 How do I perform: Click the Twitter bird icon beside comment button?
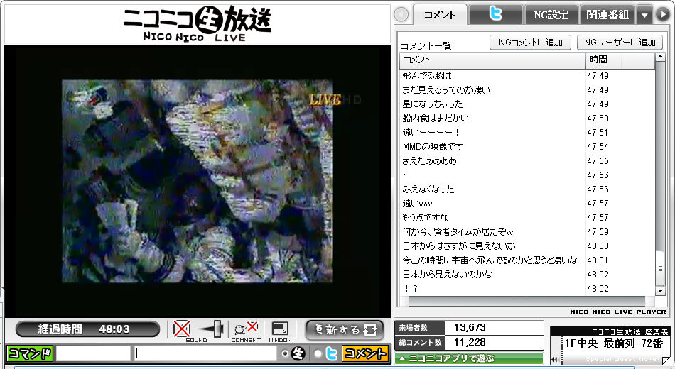click(x=332, y=353)
